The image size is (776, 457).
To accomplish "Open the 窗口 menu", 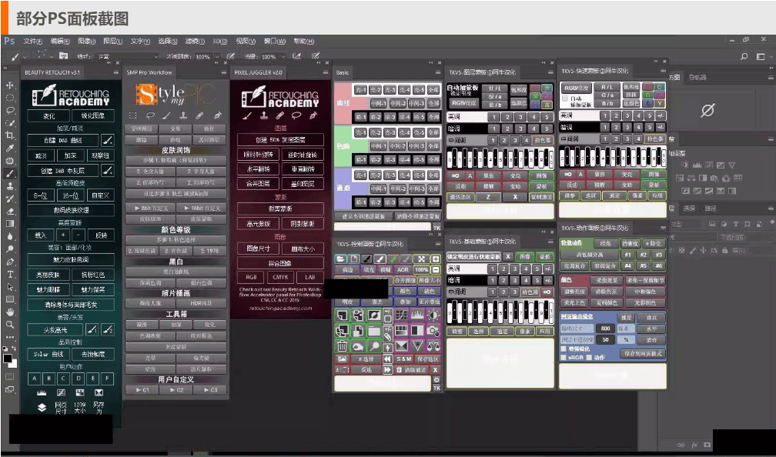I will 275,41.
